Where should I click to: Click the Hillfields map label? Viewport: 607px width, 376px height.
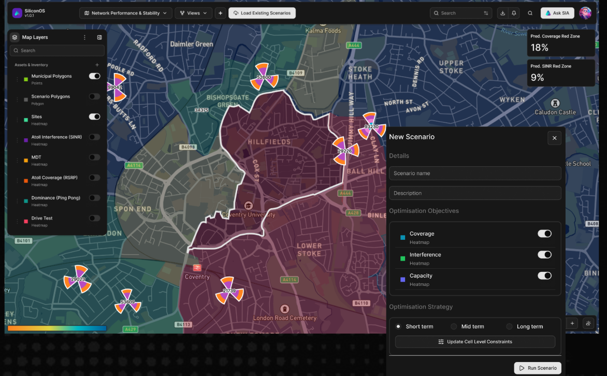coord(269,142)
